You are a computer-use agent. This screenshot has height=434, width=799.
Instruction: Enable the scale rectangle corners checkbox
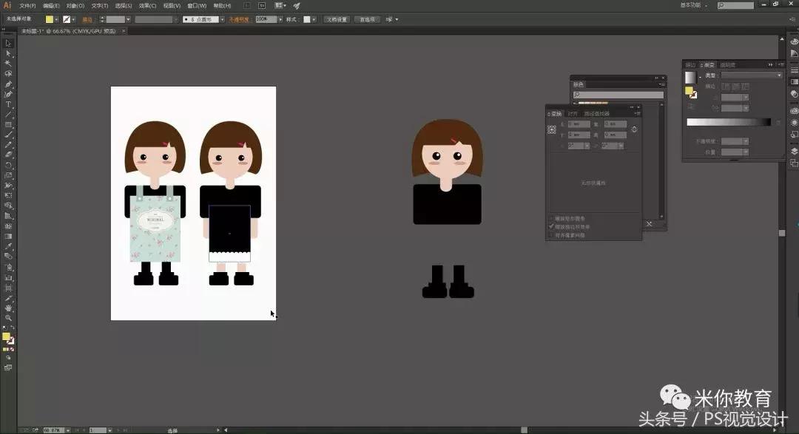[551, 219]
